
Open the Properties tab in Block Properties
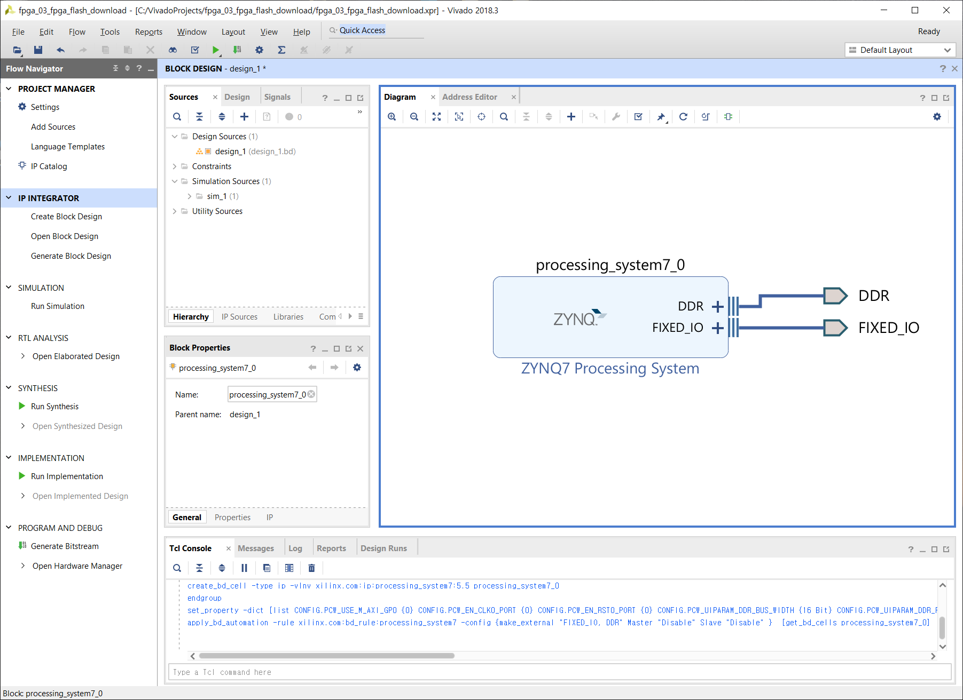point(232,518)
